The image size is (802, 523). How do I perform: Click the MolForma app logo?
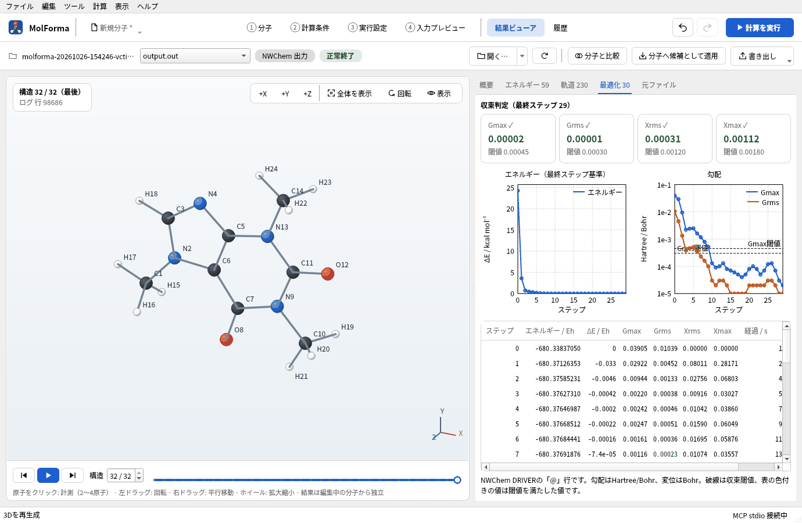[x=16, y=27]
